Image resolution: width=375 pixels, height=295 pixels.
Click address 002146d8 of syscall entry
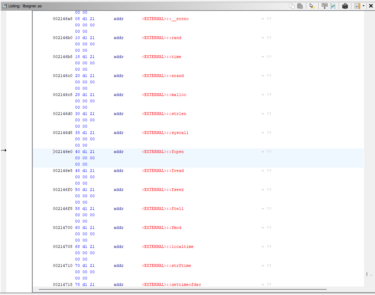63,133
